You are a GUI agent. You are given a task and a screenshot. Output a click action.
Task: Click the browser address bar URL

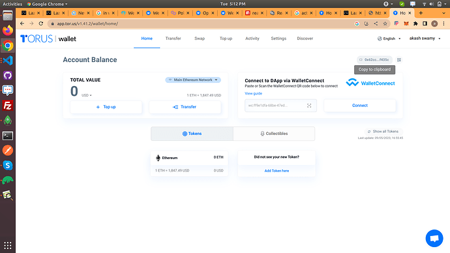pos(87,23)
